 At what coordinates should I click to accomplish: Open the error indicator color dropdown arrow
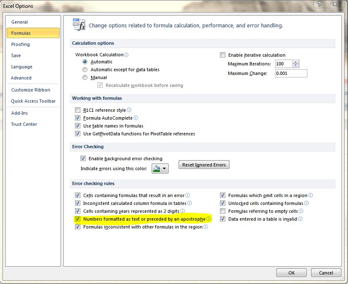[164, 168]
